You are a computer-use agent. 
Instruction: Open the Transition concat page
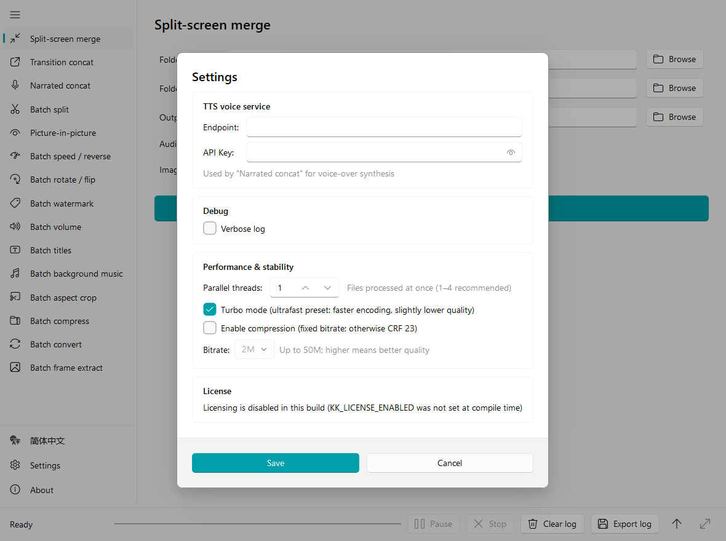68,62
